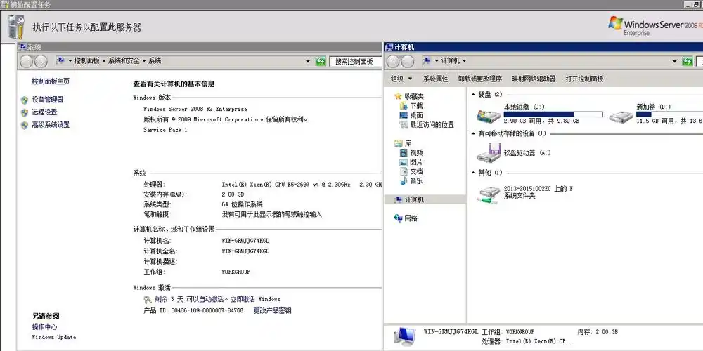Click 系统属性 in Computer toolbar
703x351 pixels.
(435, 79)
